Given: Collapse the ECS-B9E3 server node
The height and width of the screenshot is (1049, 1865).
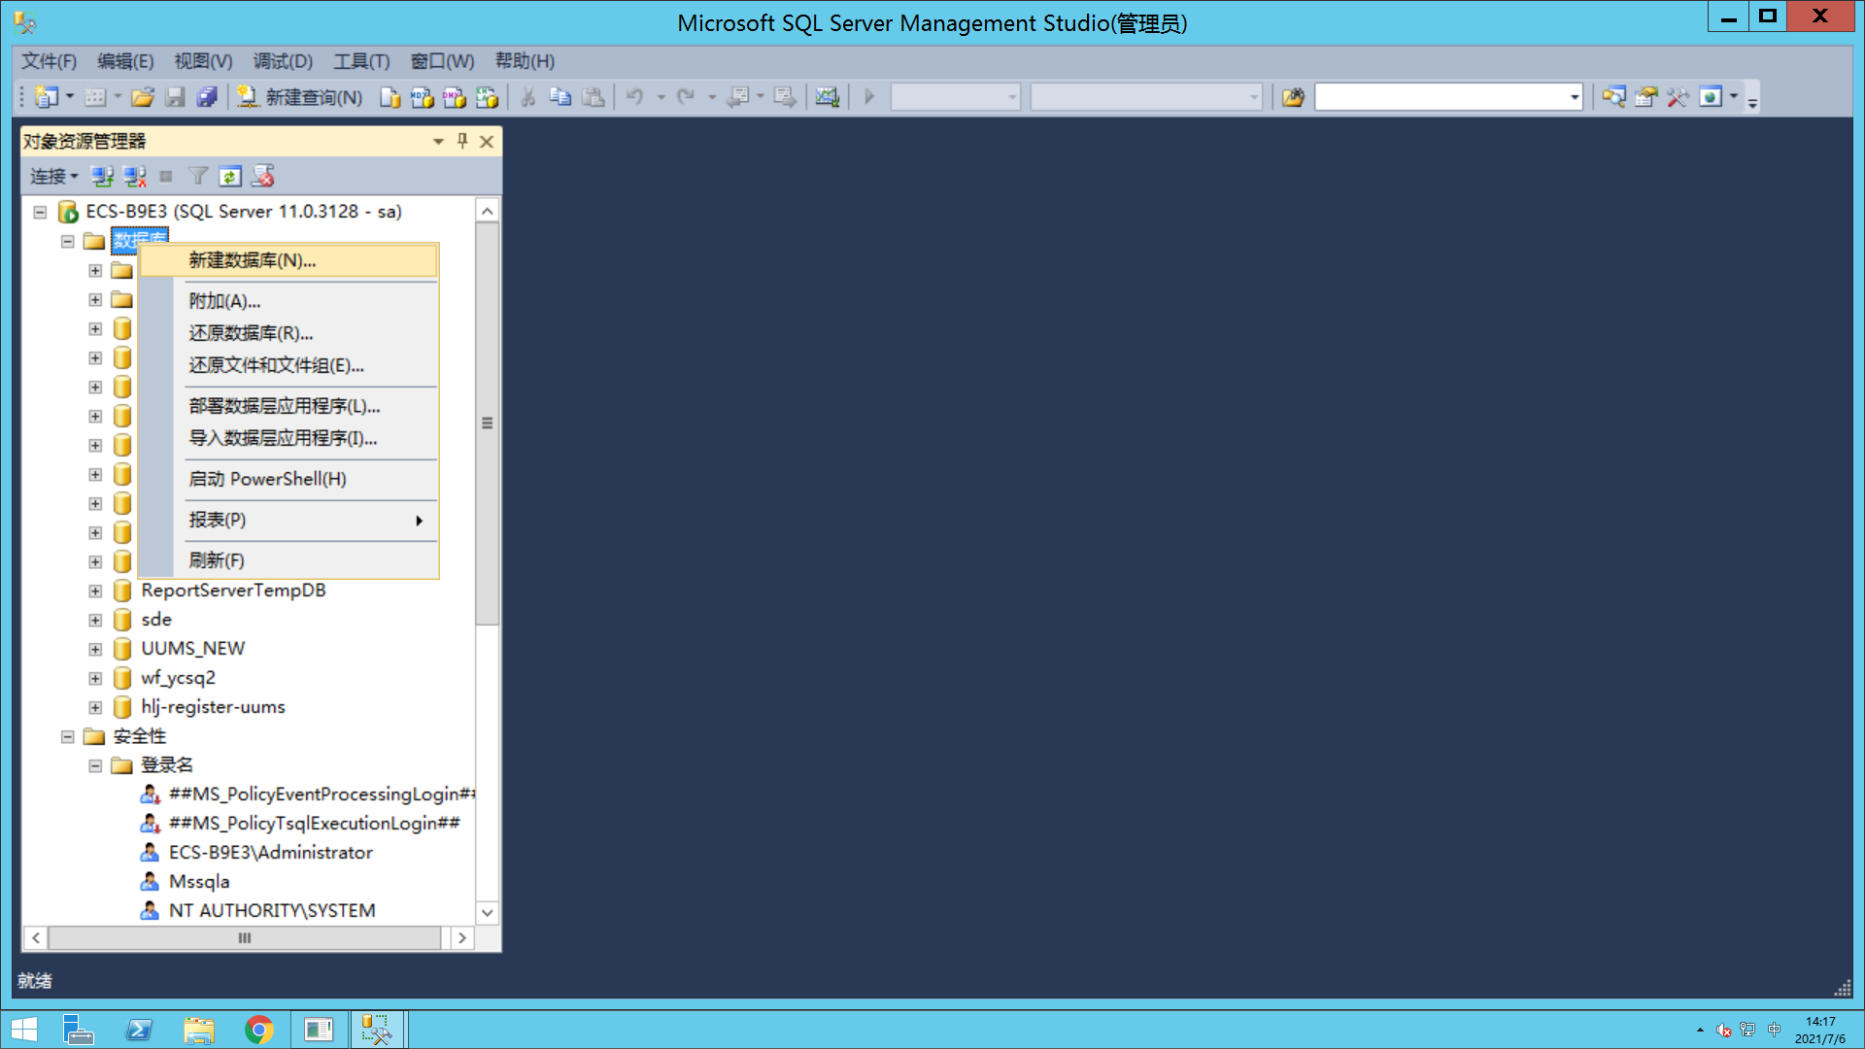Looking at the screenshot, I should click(40, 212).
